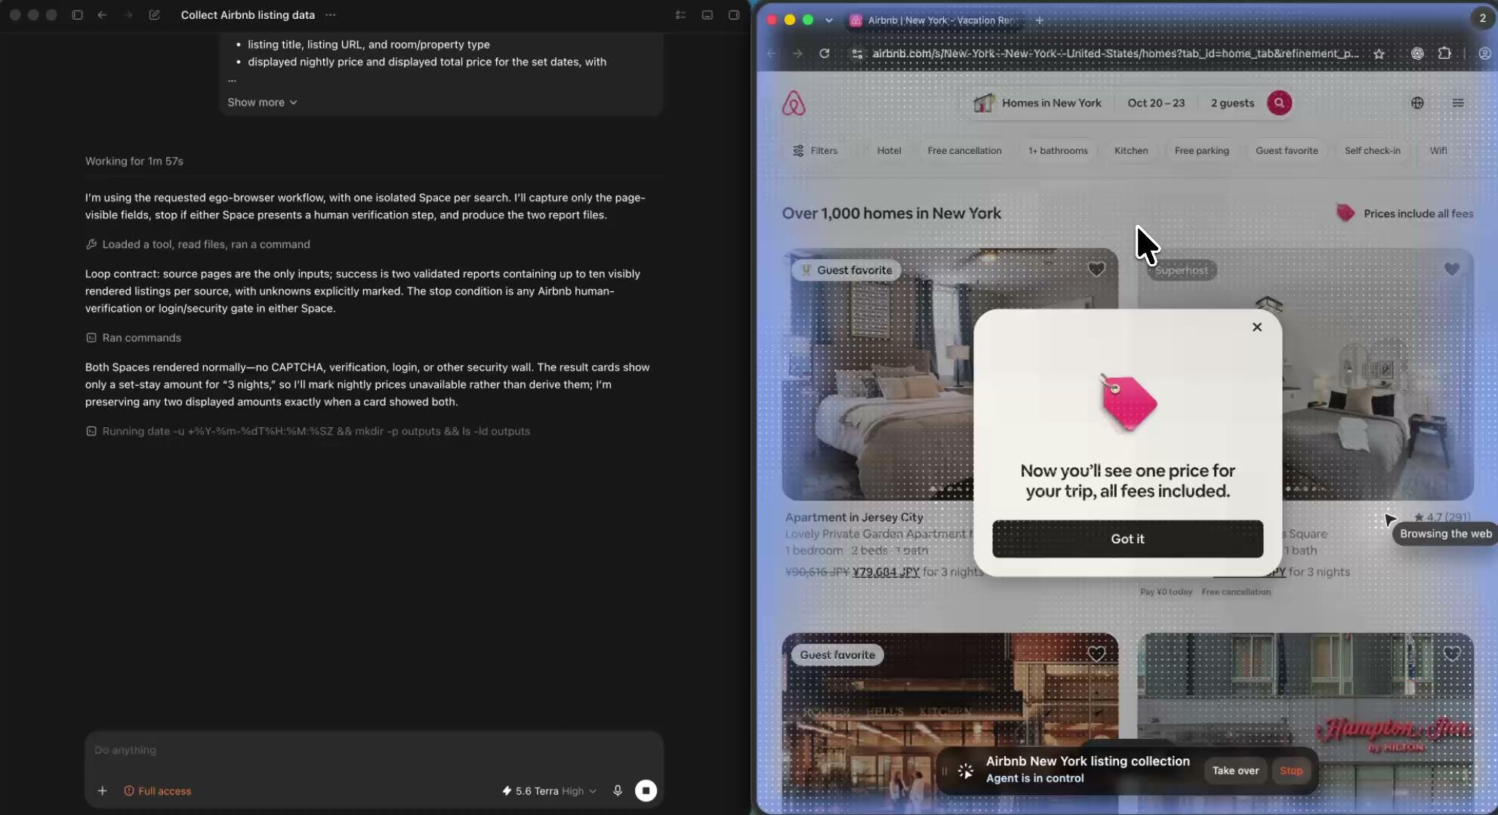This screenshot has height=815, width=1498.
Task: Open the three-dots menu beside the title
Action: point(330,15)
